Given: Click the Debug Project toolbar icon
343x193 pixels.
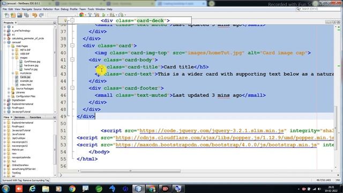Looking at the screenshot, I should (112, 14).
